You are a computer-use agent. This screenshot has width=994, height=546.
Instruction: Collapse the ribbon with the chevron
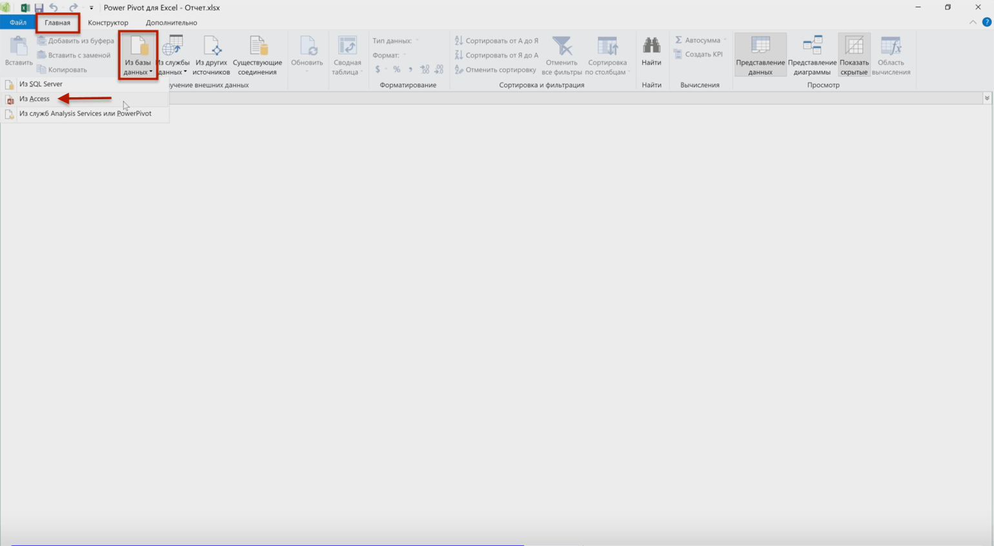tap(973, 23)
